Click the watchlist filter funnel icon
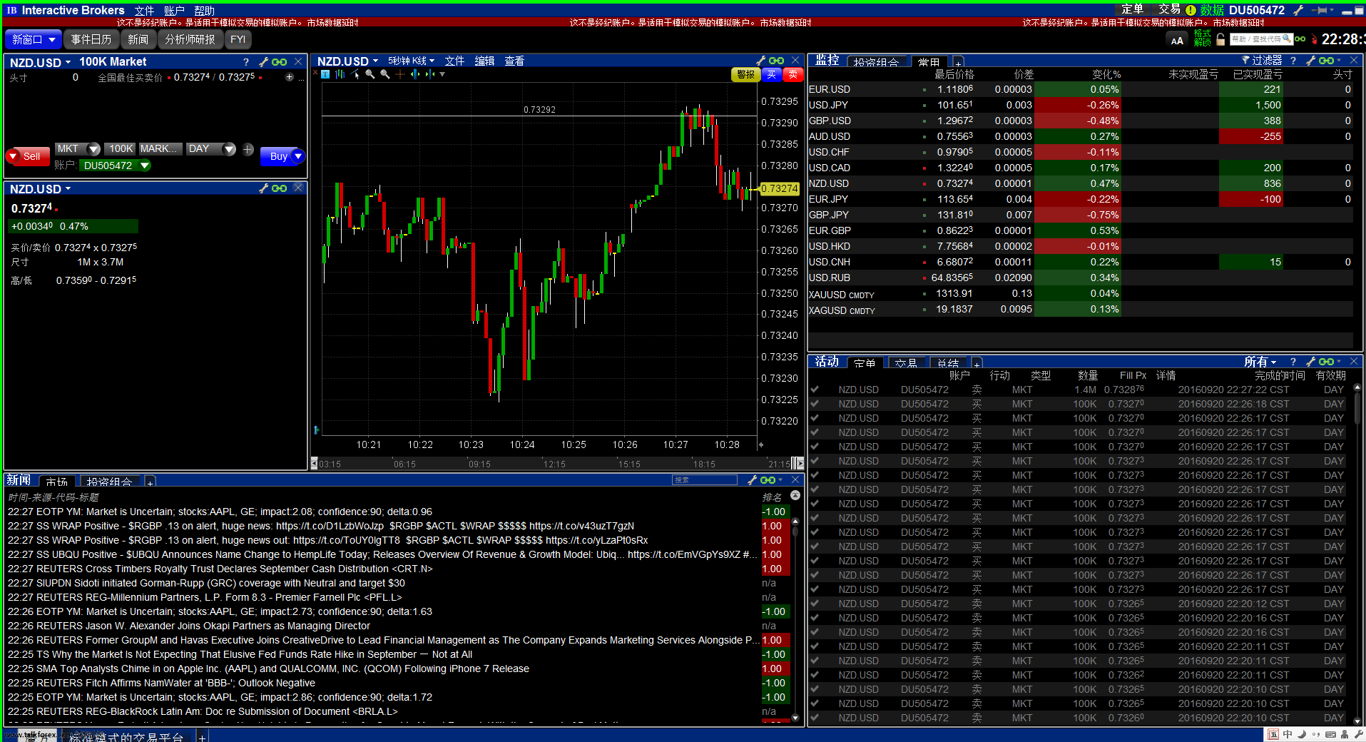The image size is (1366, 742). 1245,61
